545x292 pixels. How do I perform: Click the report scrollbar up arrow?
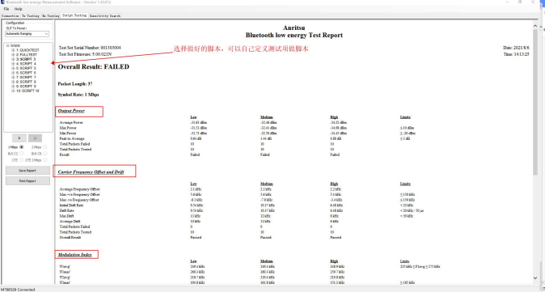tap(535, 27)
